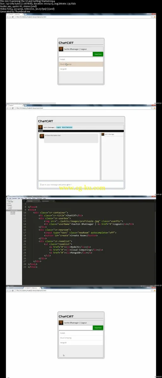Viewport: 162px width, 378px height.
Task: Select ChatCAT - Chatrooms tab in bottom browser
Action: [x=32, y=288]
